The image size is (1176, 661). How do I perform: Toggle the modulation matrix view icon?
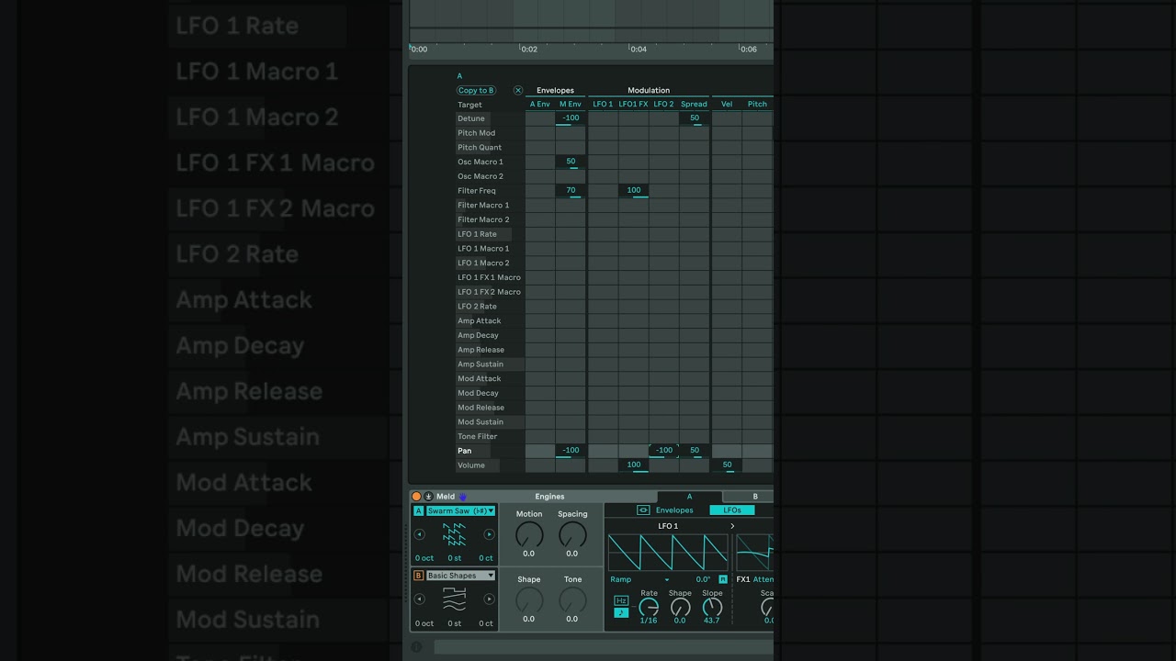coord(643,510)
